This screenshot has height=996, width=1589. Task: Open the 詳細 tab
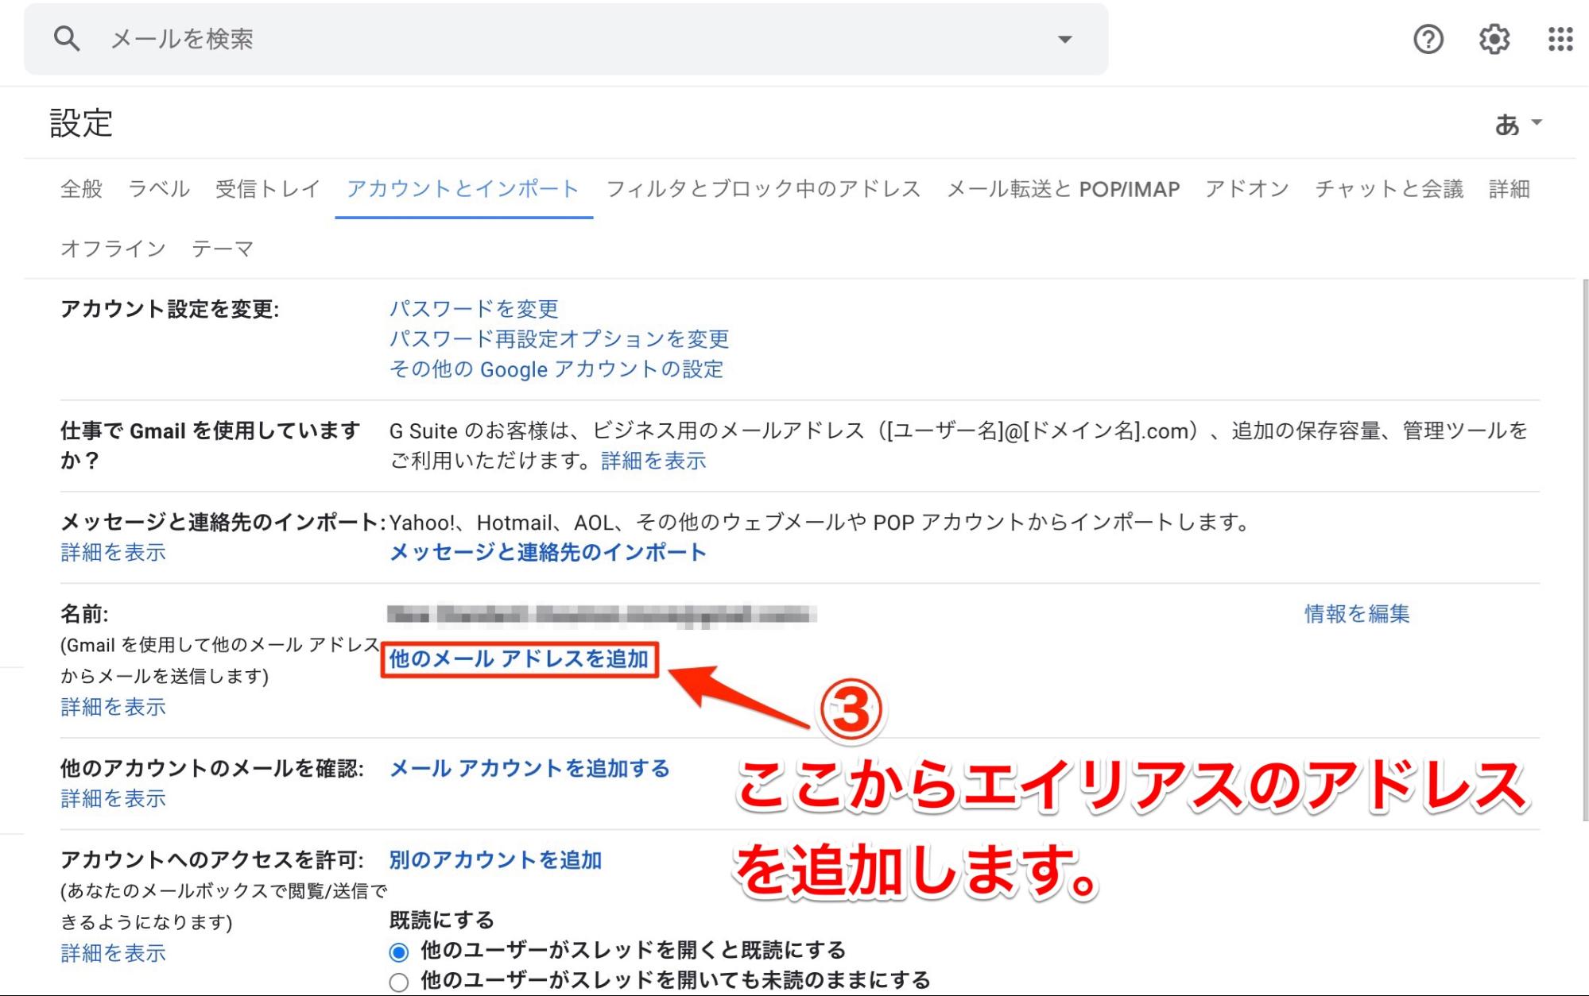coord(1509,189)
